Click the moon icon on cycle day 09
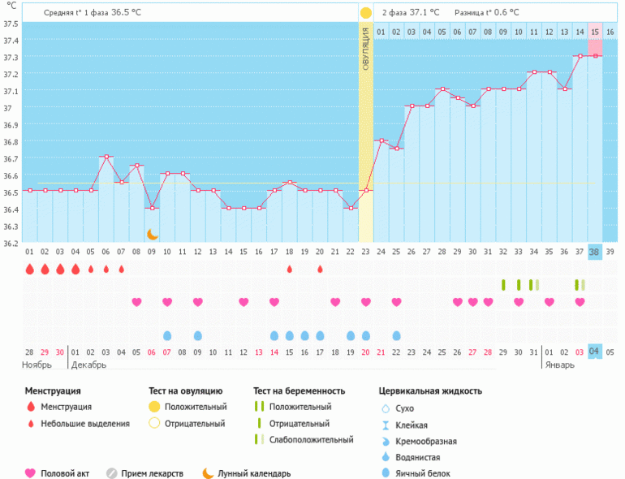625x479 pixels. point(152,234)
